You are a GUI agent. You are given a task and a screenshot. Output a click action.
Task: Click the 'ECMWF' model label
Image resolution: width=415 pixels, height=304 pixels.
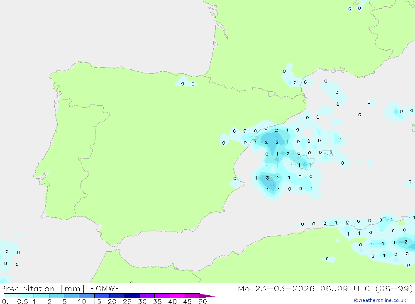pos(105,288)
